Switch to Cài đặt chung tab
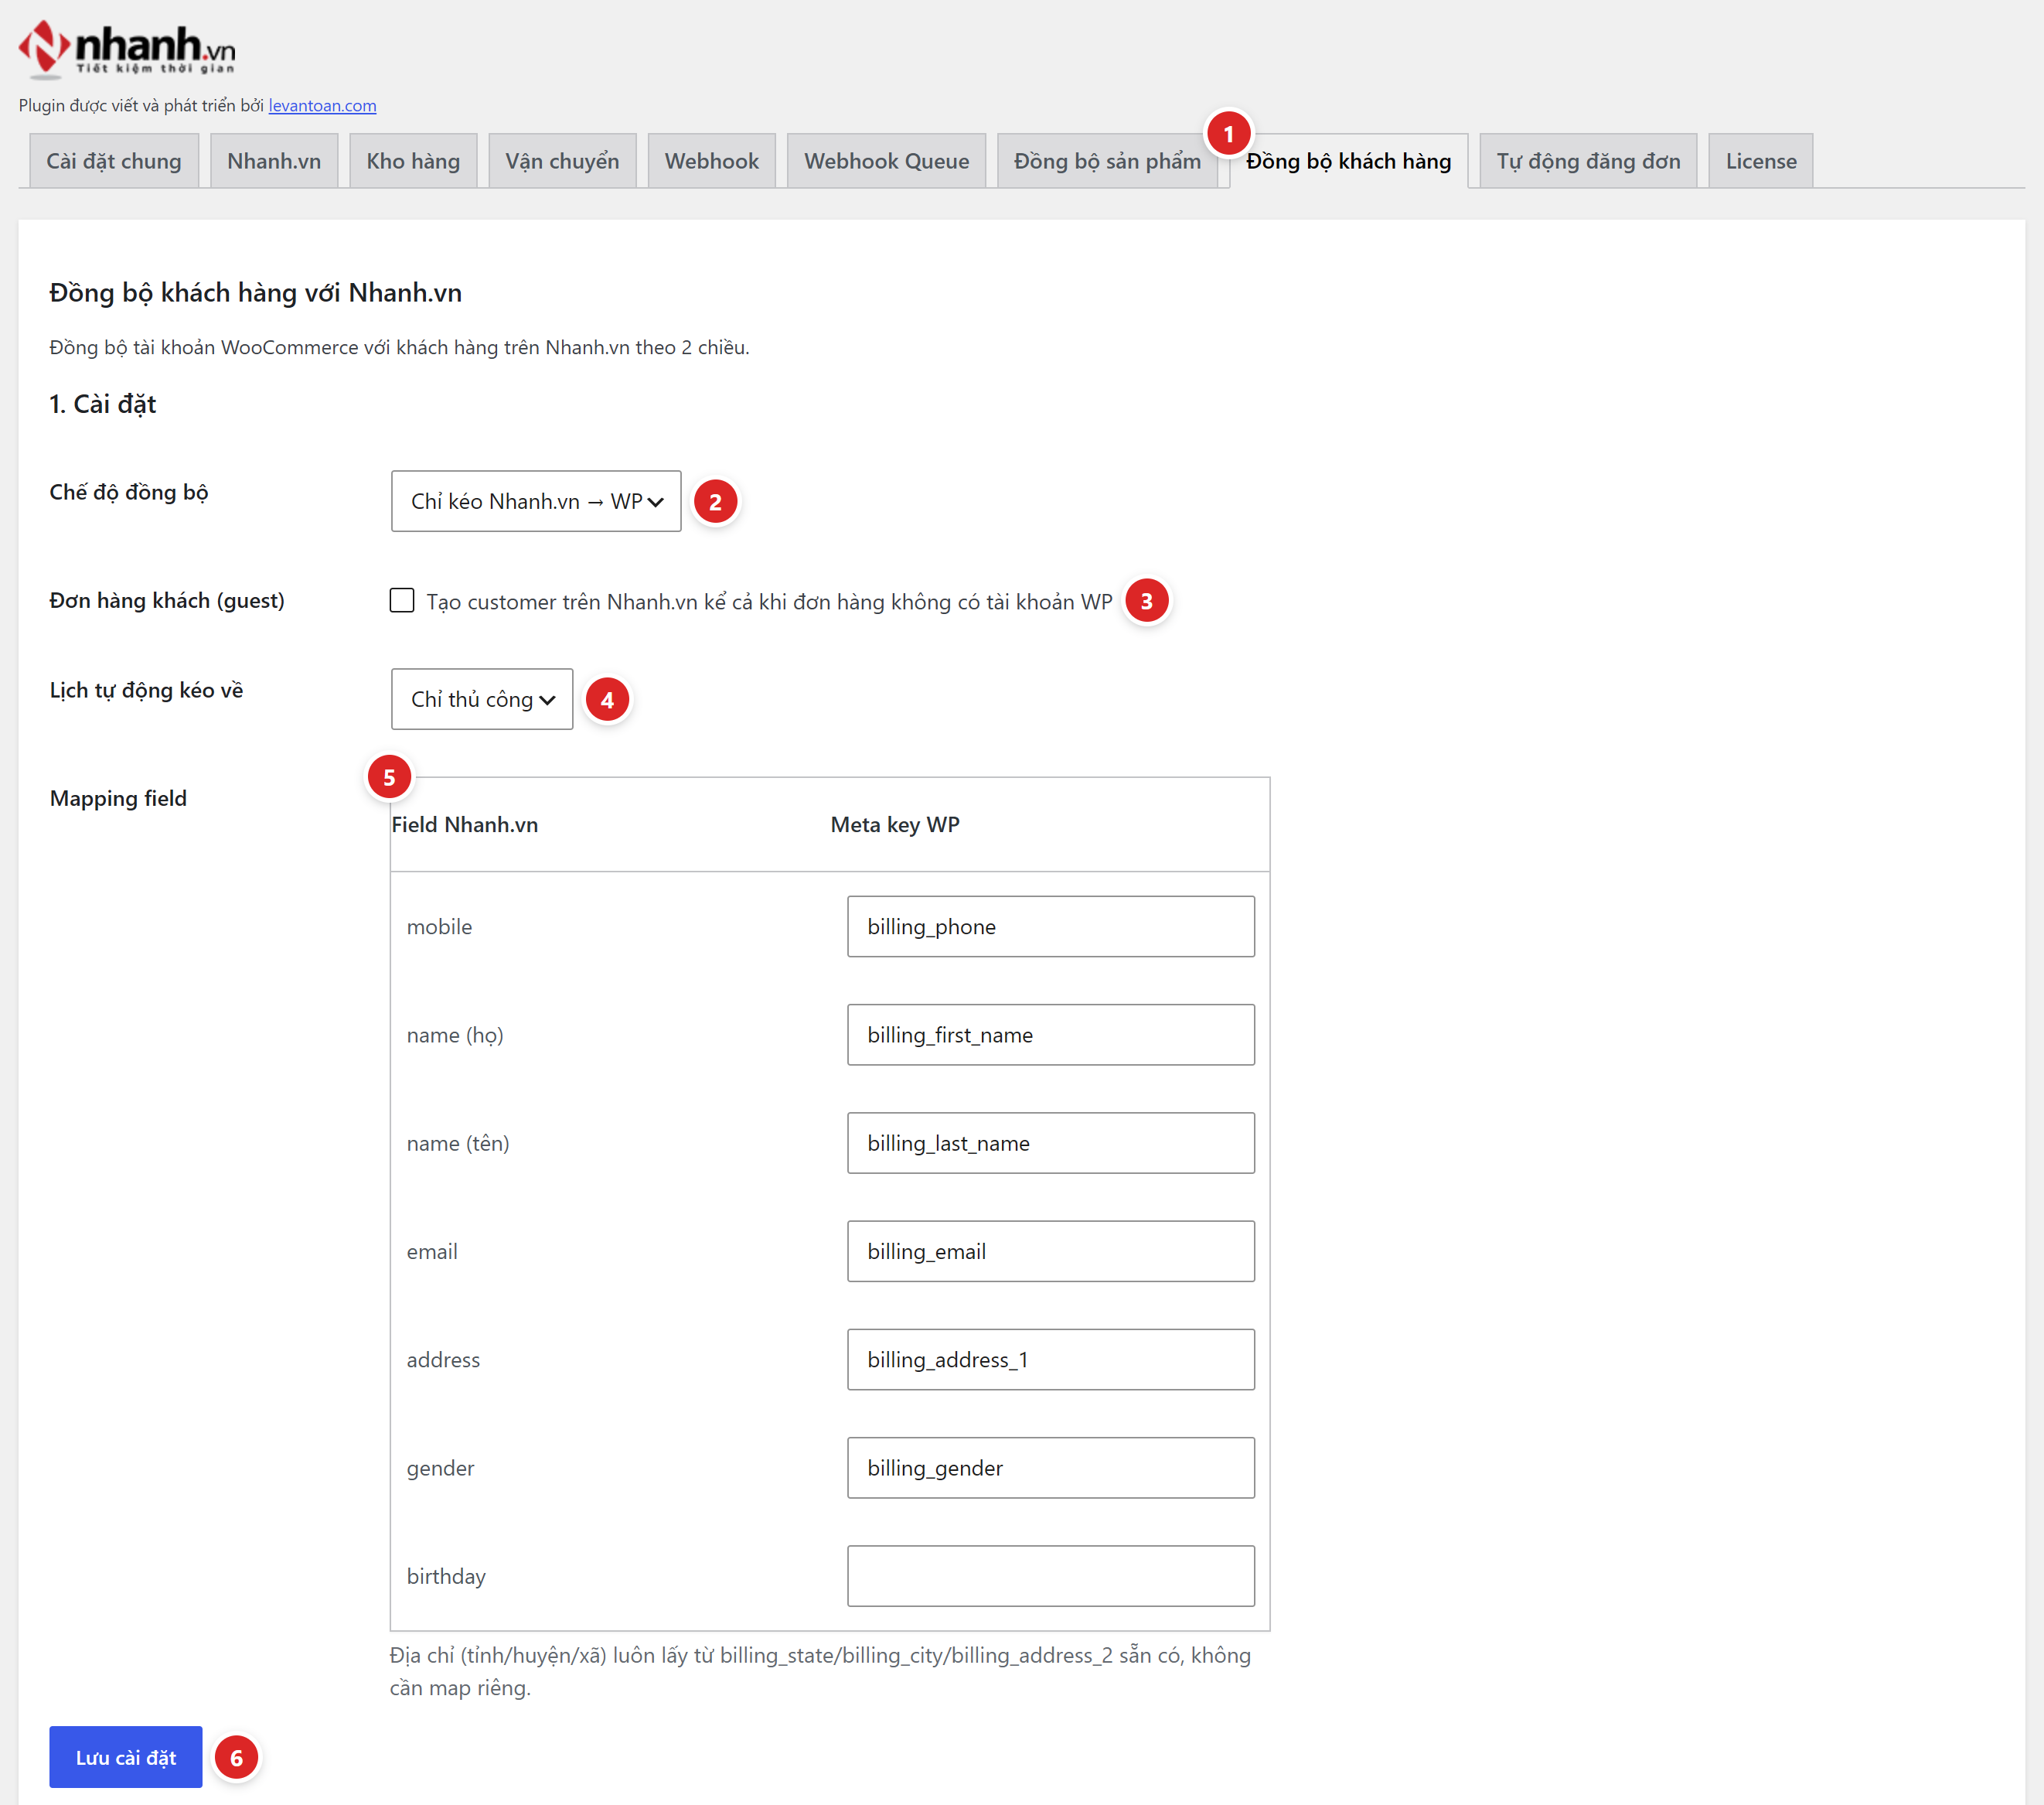The width and height of the screenshot is (2044, 1805). 114,161
